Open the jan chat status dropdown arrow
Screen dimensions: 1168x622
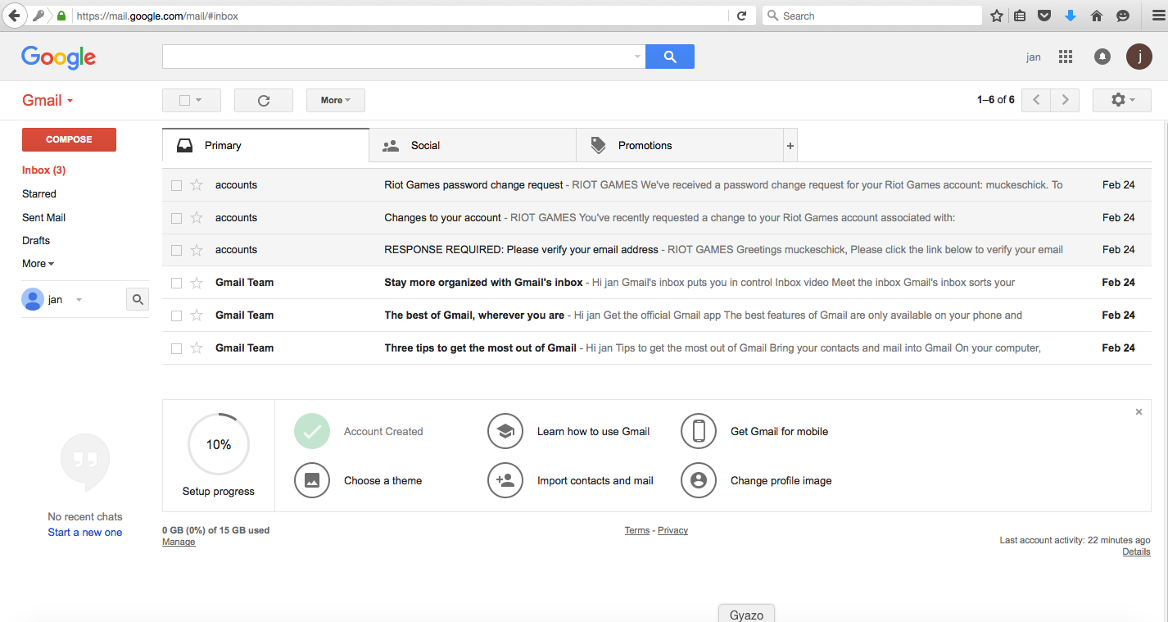point(79,300)
